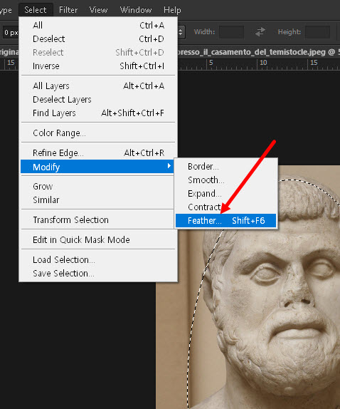The image size is (340, 409).
Task: Expand the Modify submenu
Action: tap(97, 167)
